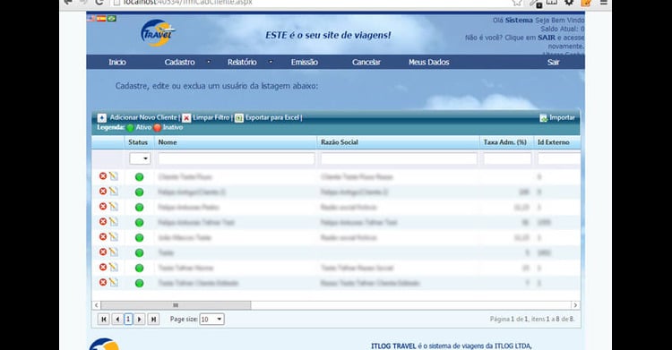Sort by the Status column header
Screen dimensions: 672x350
point(138,142)
